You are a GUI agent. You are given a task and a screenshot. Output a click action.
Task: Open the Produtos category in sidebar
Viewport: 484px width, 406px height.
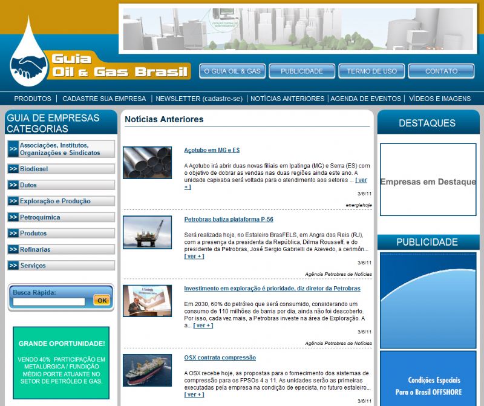click(61, 233)
